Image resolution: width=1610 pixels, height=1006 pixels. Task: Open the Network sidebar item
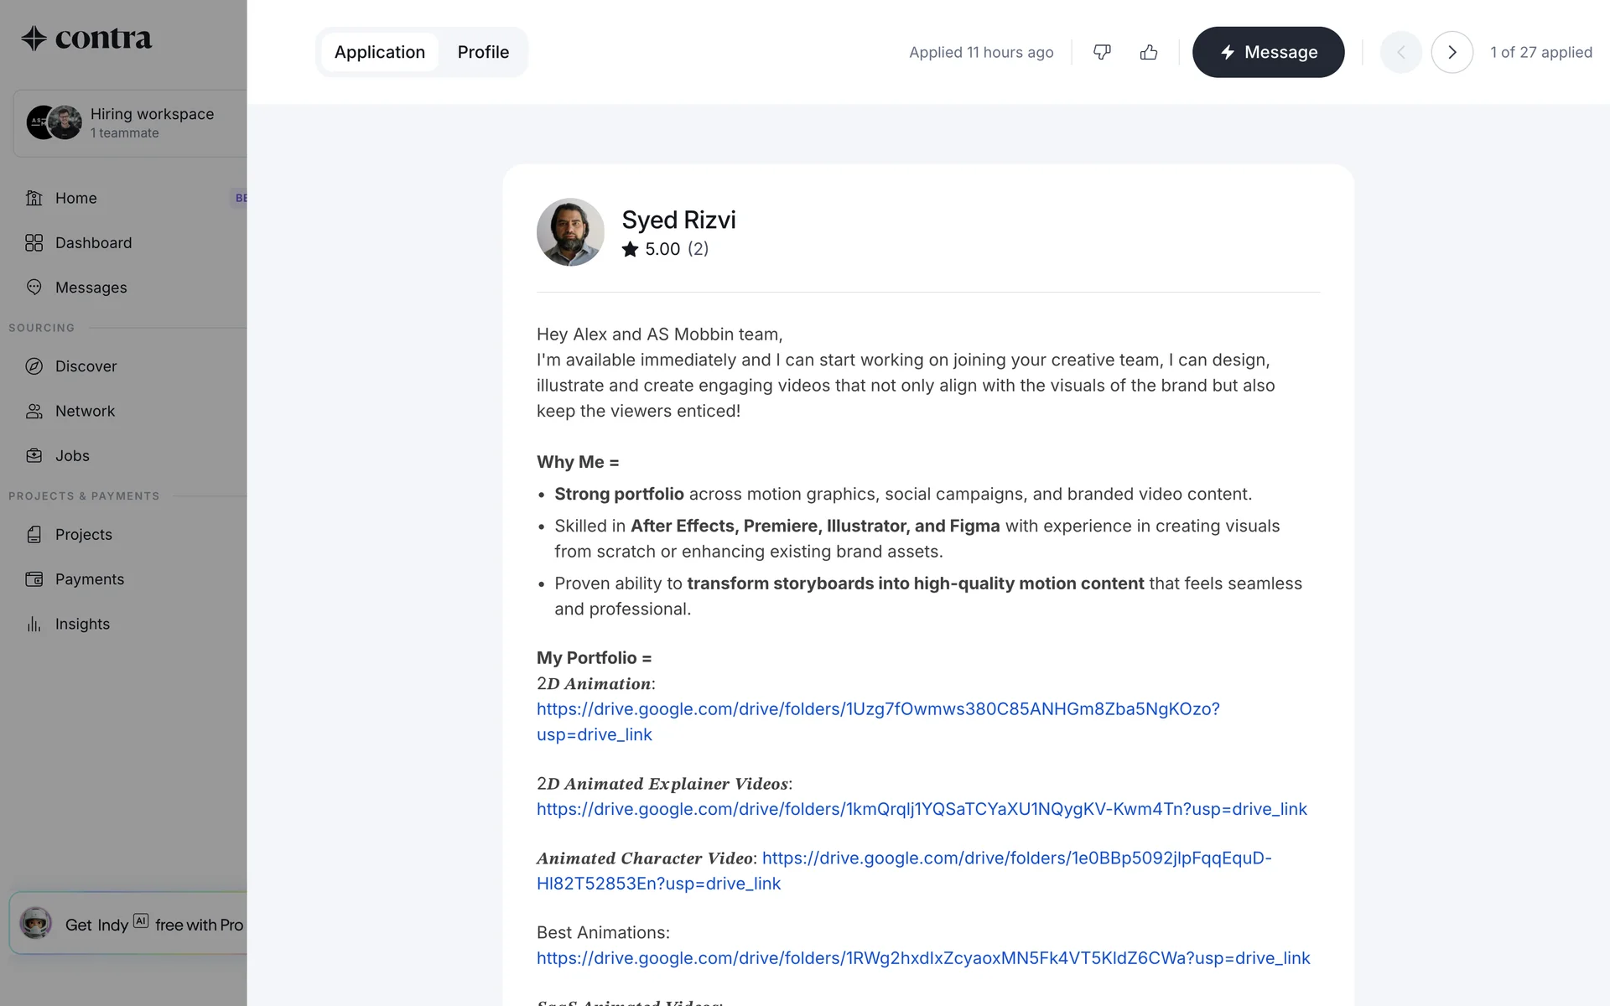click(85, 411)
